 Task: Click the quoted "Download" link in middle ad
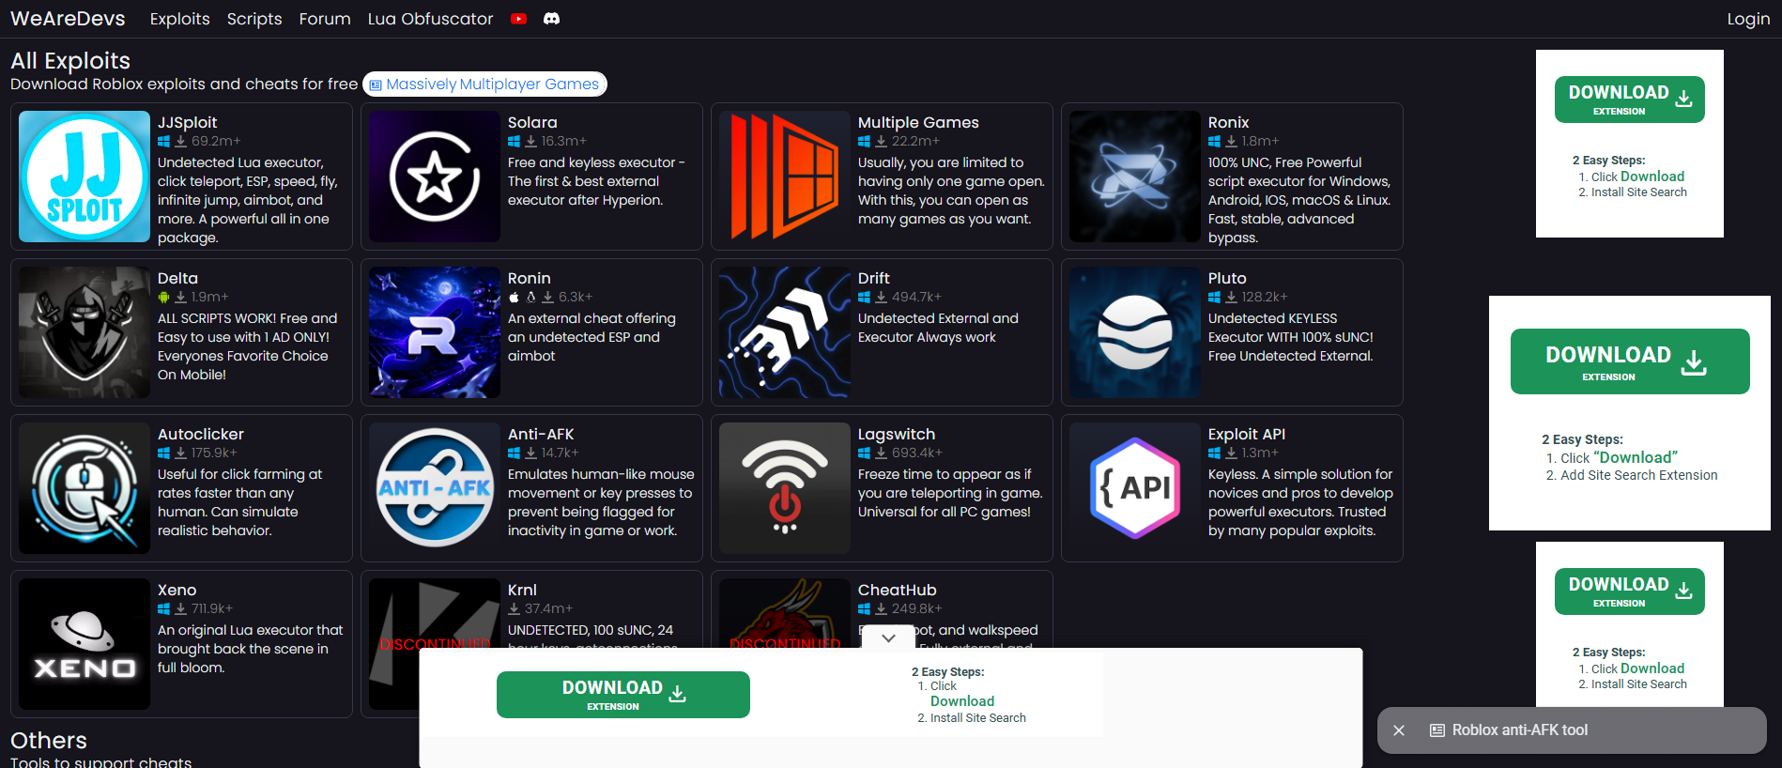point(1636,457)
